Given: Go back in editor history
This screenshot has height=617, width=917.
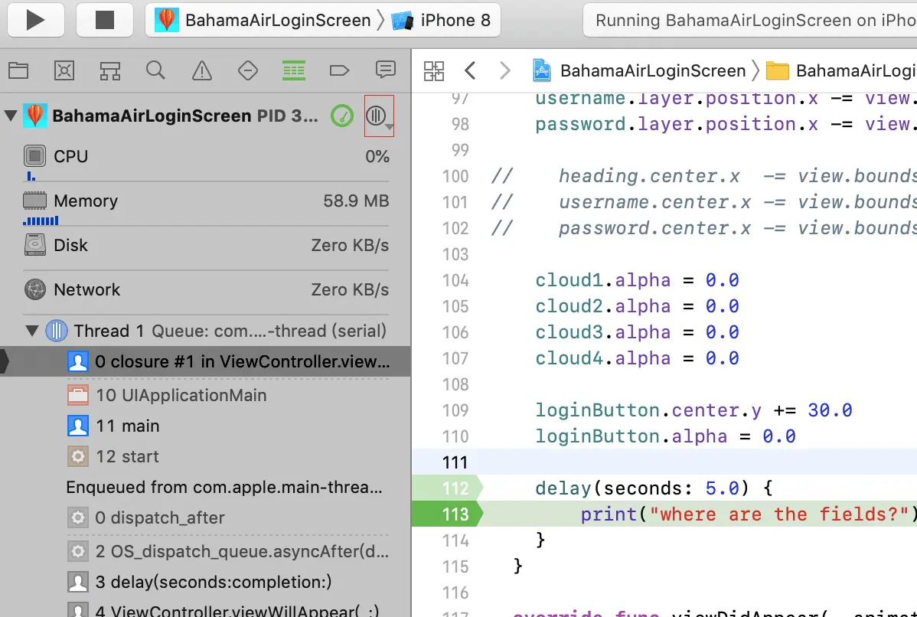Looking at the screenshot, I should coord(470,70).
